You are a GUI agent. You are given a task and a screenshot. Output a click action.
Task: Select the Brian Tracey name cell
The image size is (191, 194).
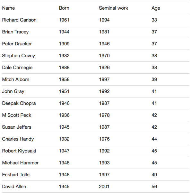click(x=15, y=32)
